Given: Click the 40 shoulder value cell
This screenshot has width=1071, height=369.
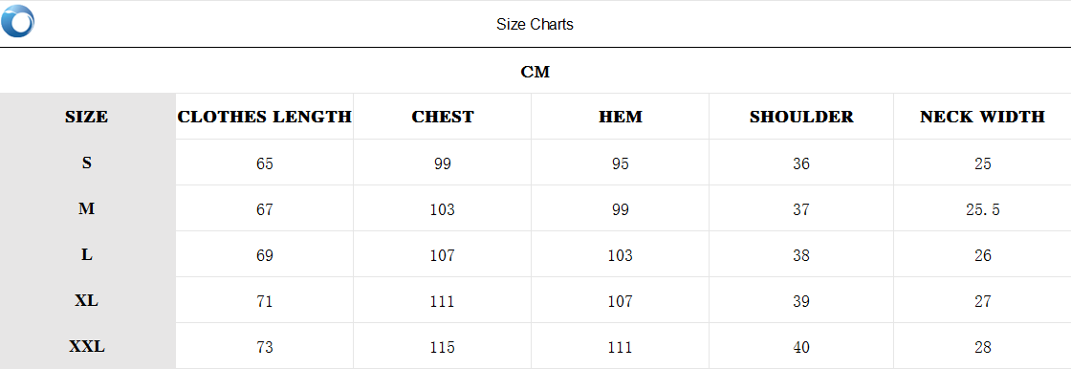Looking at the screenshot, I should 801,347.
